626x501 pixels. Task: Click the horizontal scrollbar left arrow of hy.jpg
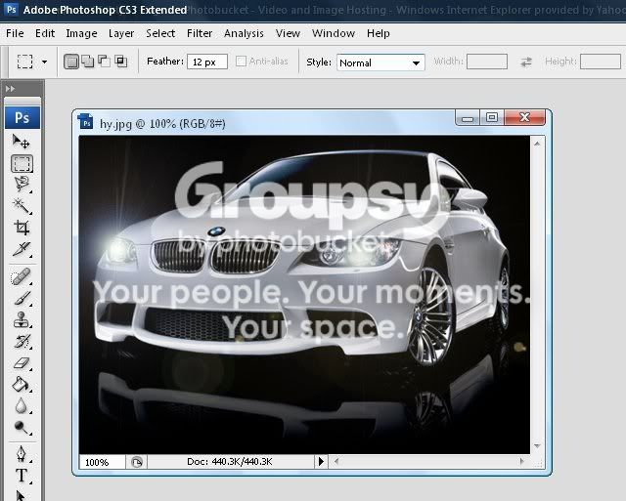click(336, 462)
